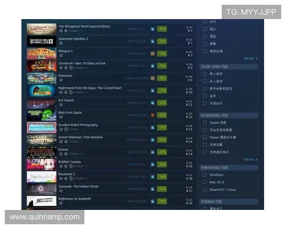286x229 pixels.
Task: Tick the SteamOS + Linux checkbox
Action: 204,189
